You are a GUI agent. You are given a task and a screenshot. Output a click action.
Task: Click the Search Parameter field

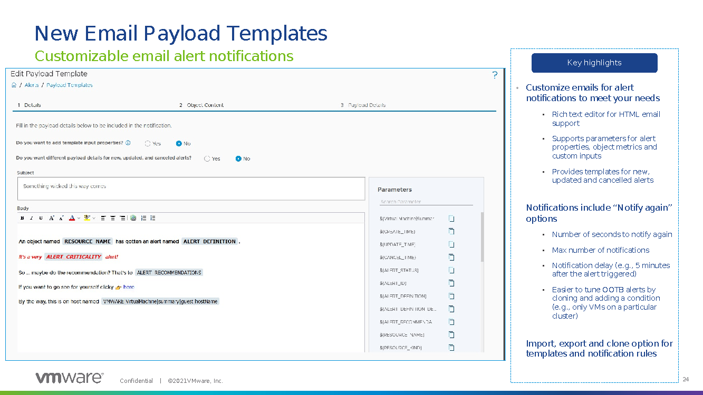426,202
